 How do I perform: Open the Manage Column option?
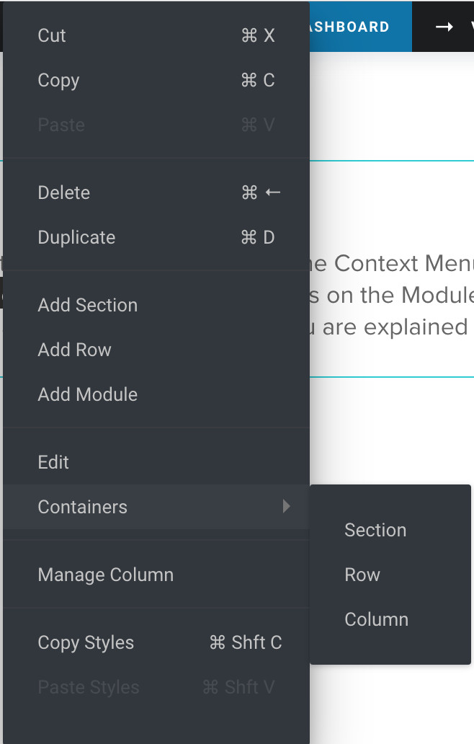105,575
